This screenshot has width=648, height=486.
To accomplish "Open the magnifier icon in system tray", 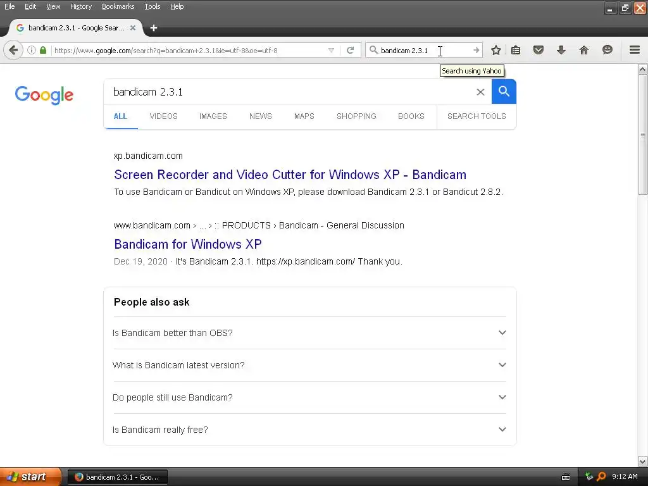I will (601, 477).
